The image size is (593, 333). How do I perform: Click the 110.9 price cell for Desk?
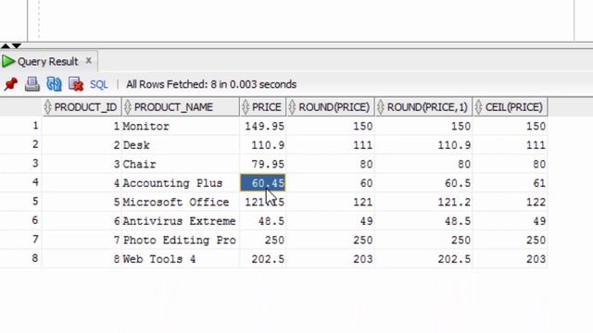click(x=263, y=145)
